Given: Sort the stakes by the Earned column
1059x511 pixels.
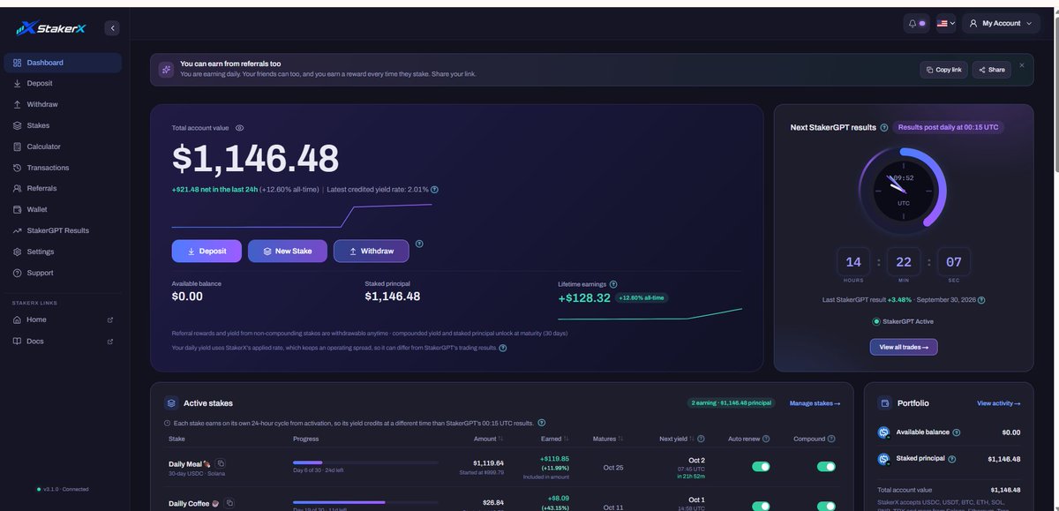Looking at the screenshot, I should point(554,439).
